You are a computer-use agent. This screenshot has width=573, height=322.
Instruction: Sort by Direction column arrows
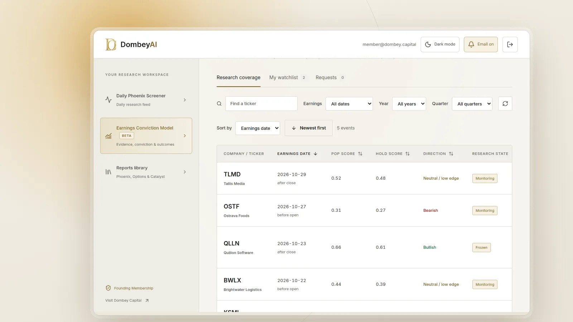451,154
